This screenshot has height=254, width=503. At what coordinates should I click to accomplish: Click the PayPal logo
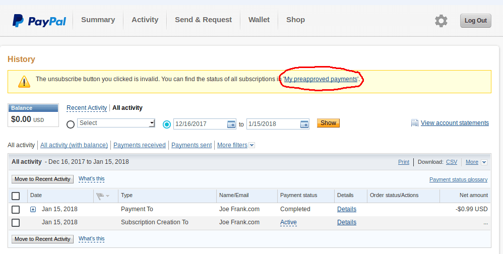(39, 21)
